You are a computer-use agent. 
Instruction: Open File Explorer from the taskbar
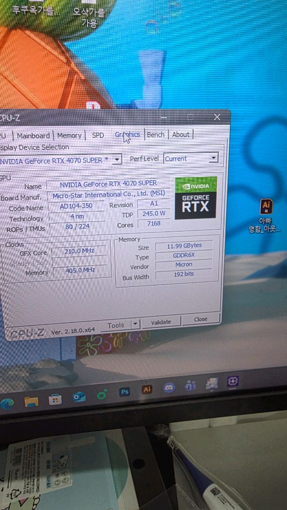pyautogui.click(x=31, y=401)
